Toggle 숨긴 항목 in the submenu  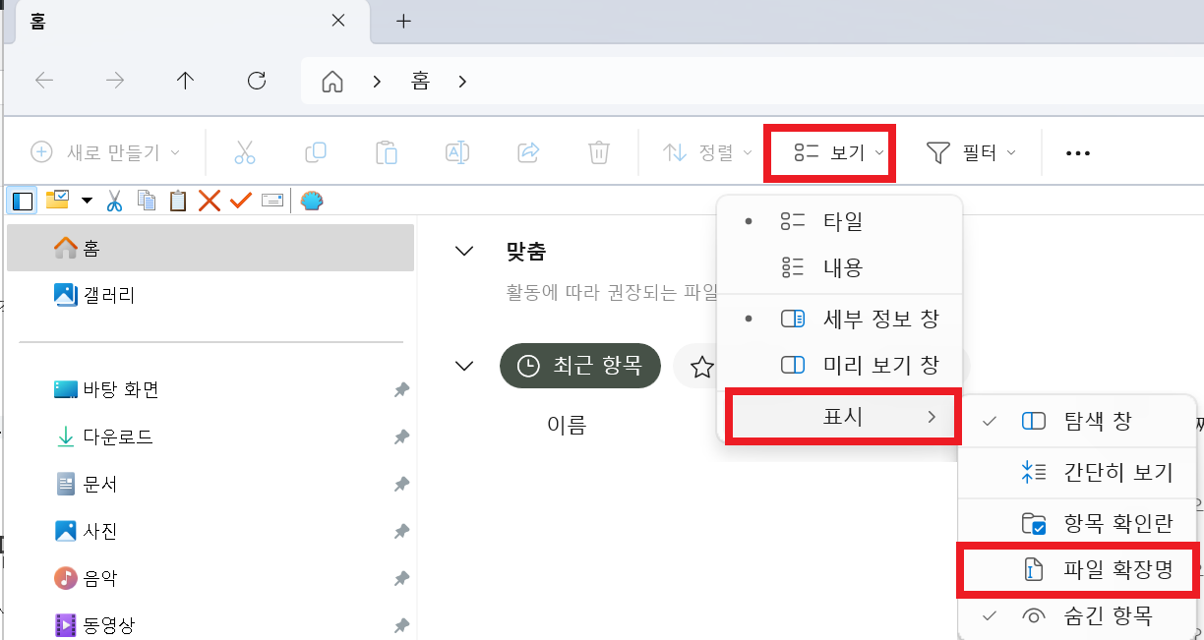pyautogui.click(x=1077, y=616)
